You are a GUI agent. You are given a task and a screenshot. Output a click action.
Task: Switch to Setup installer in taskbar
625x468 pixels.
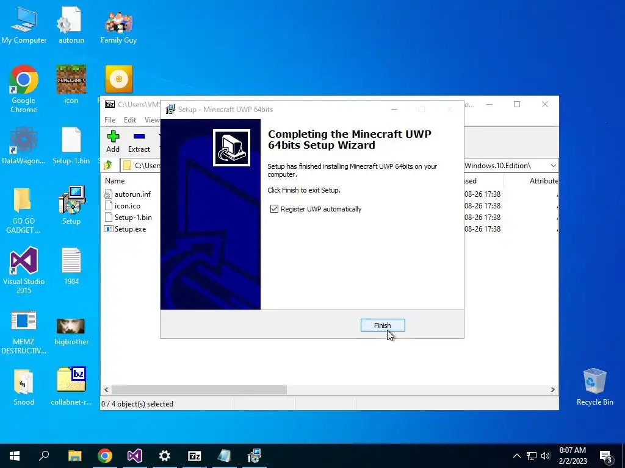[x=255, y=456]
